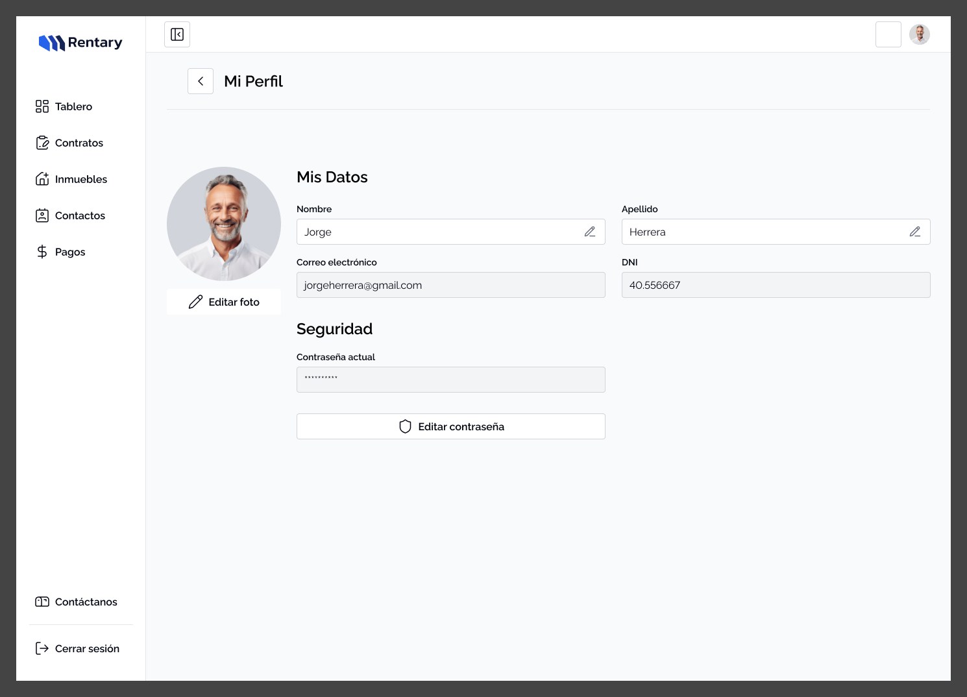
Task: Open Contáctanos in the sidebar
Action: (77, 602)
